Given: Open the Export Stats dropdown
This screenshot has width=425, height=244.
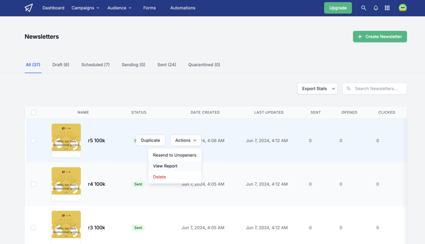Looking at the screenshot, I should coord(317,89).
